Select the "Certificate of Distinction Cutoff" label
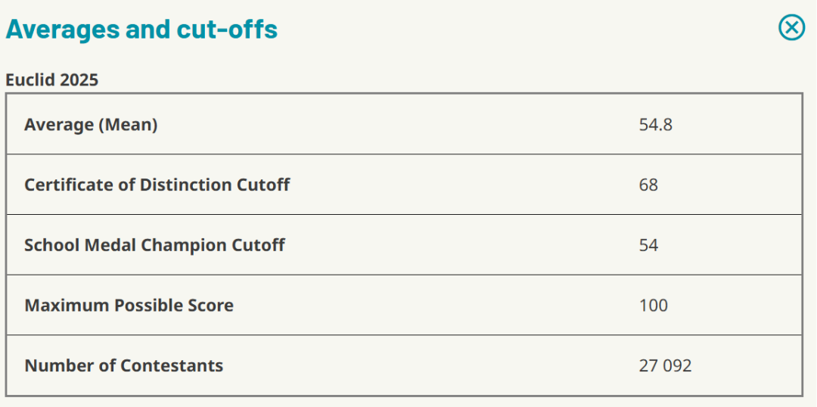The image size is (817, 407). 157,185
